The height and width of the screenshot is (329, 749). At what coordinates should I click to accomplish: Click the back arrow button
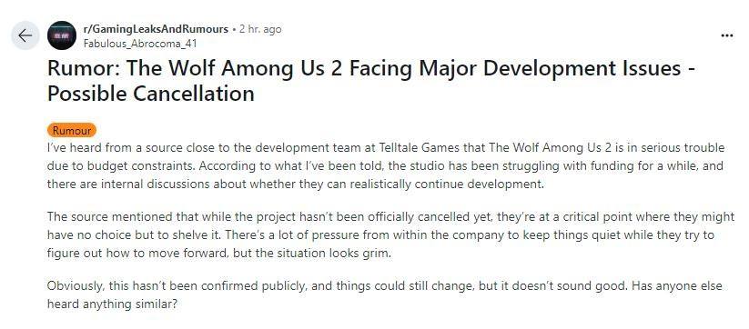pyautogui.click(x=25, y=35)
